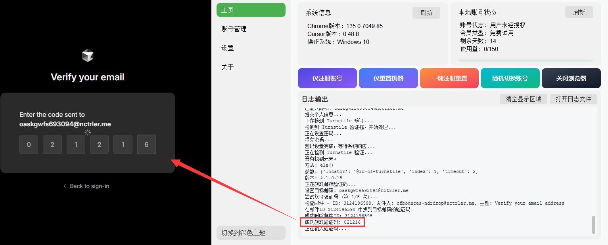Start 一键注册重置 action
Viewport: 608px width, 245px height.
[x=449, y=78]
